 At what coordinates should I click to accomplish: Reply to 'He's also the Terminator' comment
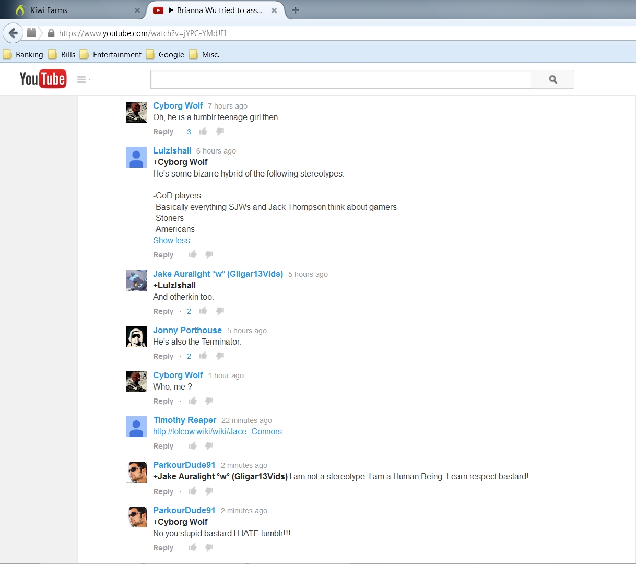[x=163, y=356]
